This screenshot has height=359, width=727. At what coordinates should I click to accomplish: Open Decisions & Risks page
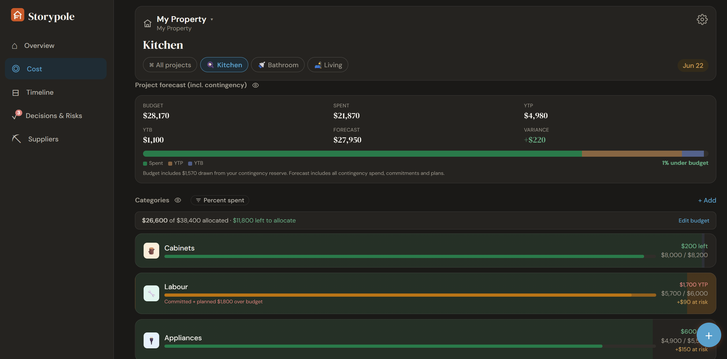(56, 116)
